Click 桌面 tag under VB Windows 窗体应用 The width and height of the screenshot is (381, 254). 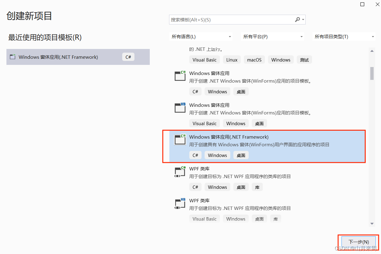[259, 124]
